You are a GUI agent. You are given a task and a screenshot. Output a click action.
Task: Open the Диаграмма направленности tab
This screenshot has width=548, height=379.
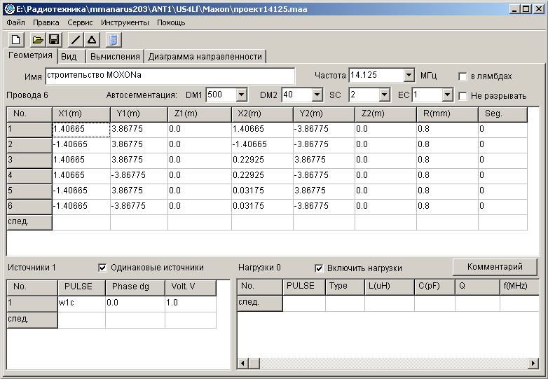click(205, 57)
